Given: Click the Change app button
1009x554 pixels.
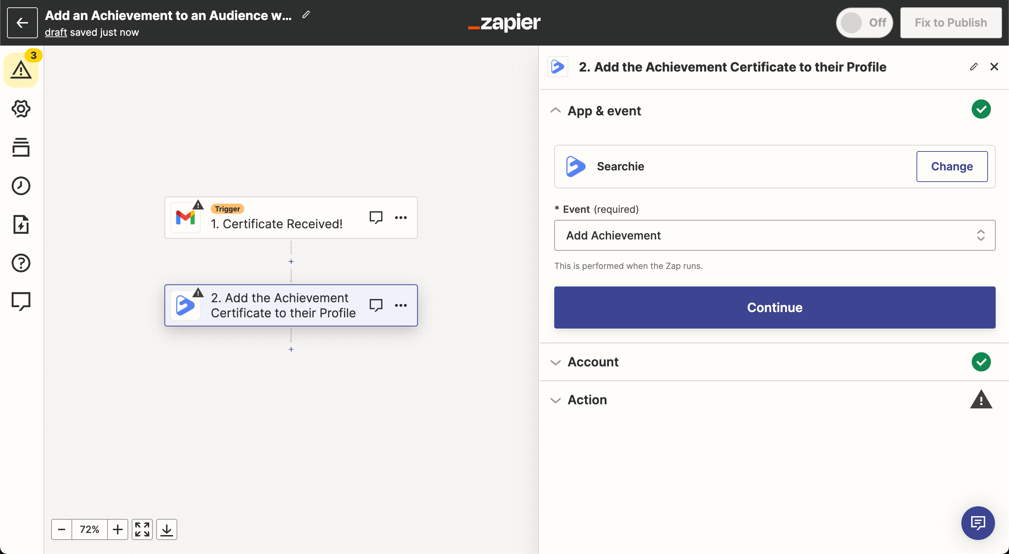Looking at the screenshot, I should [x=952, y=166].
